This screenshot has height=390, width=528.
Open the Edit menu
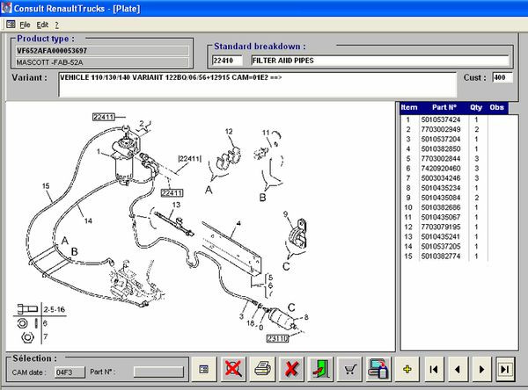(x=42, y=24)
